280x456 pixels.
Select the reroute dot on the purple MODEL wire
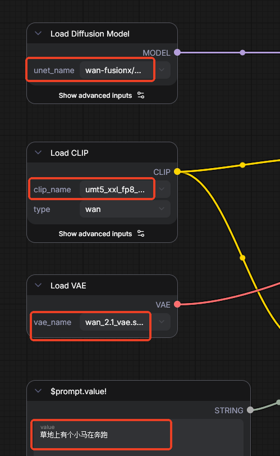pos(242,53)
